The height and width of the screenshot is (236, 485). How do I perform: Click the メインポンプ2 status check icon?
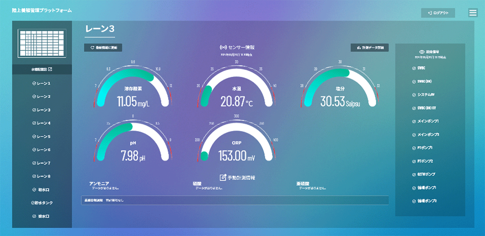[x=414, y=134]
